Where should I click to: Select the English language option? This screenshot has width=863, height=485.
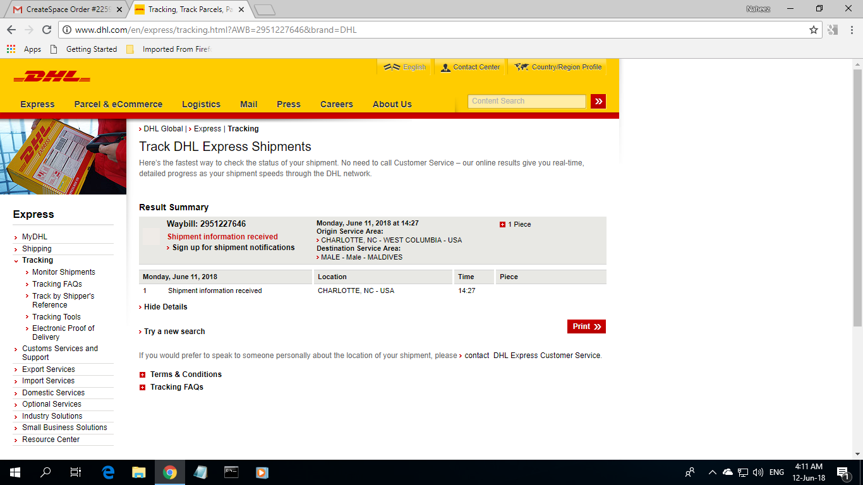(406, 67)
